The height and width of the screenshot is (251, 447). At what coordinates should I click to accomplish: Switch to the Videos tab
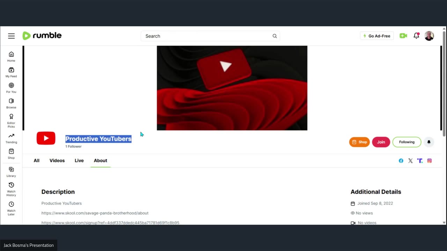57,160
